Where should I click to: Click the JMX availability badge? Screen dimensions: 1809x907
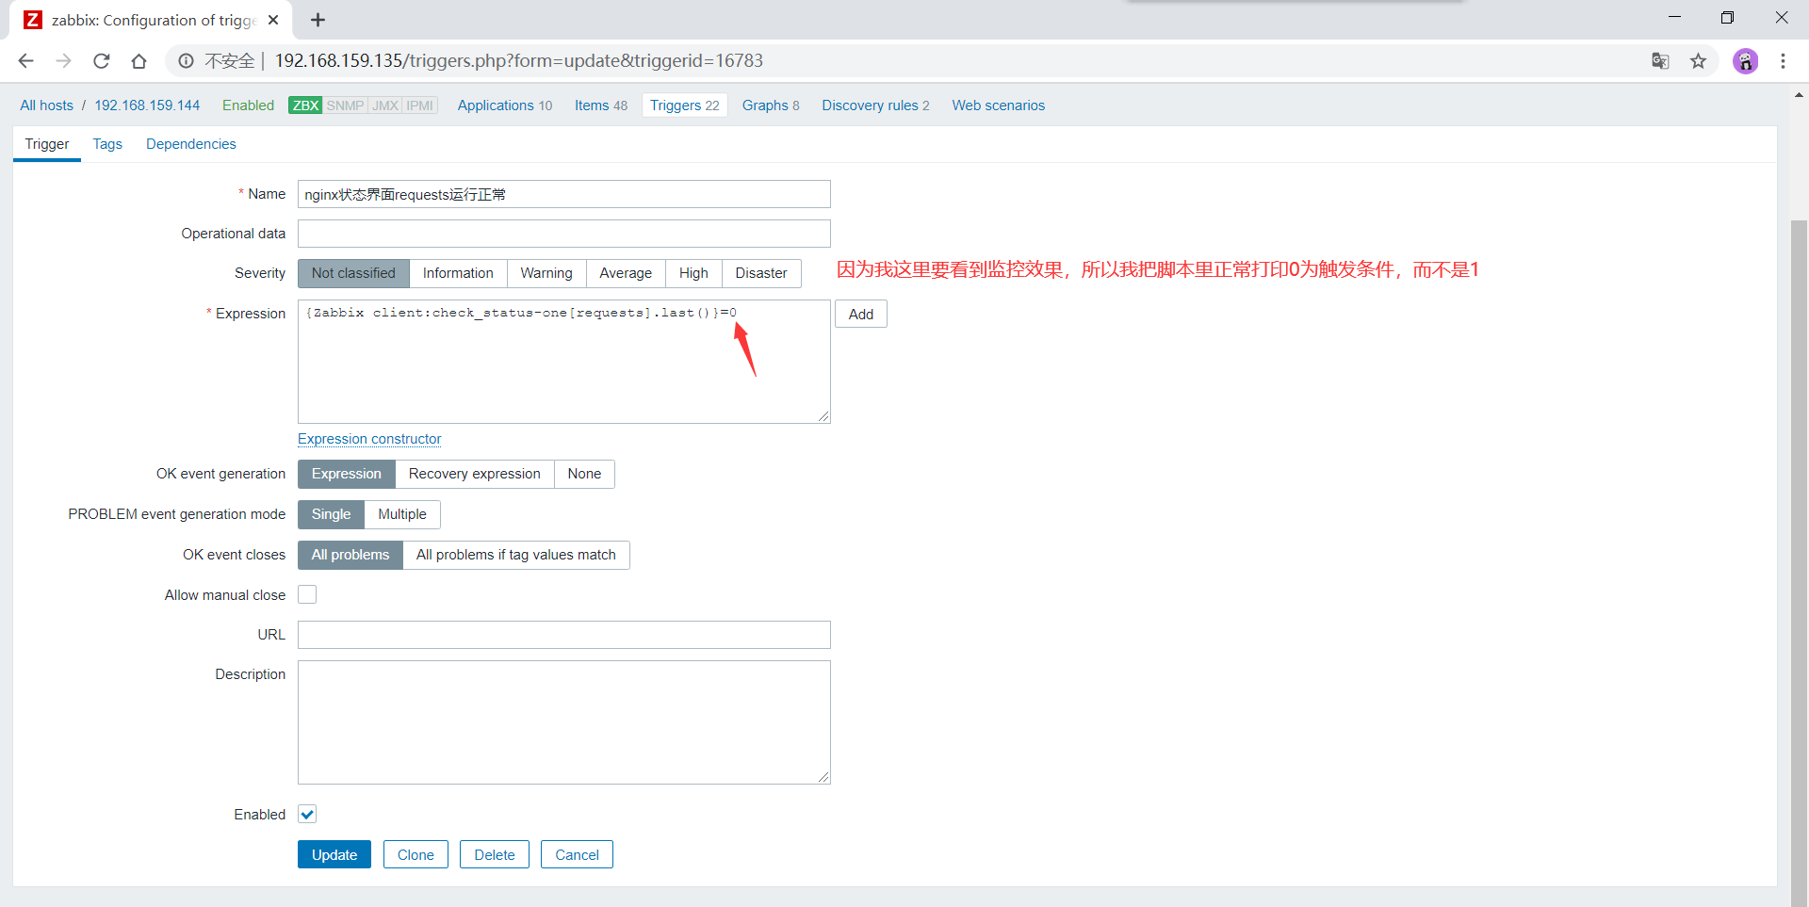pos(384,105)
